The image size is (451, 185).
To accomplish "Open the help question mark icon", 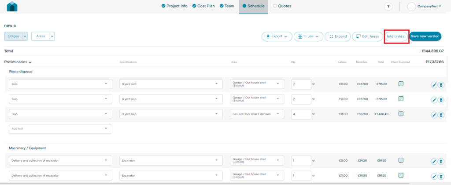I will [x=388, y=6].
